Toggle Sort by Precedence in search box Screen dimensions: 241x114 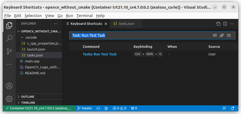click(222, 35)
